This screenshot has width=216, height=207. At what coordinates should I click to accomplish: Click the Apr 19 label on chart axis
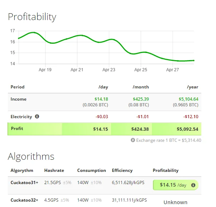[45, 70]
